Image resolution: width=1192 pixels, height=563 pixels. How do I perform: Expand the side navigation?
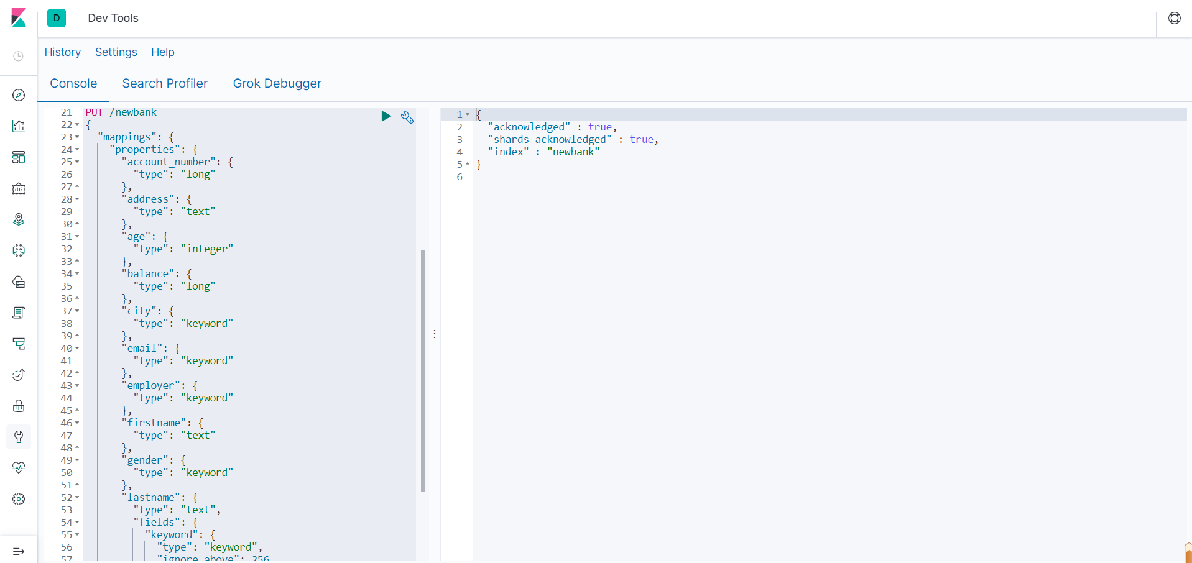[x=19, y=551]
